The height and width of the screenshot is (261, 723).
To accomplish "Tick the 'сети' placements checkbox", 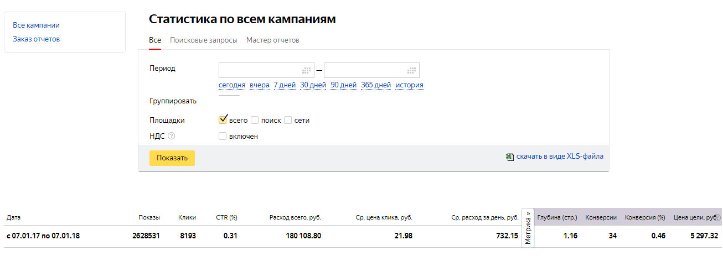I will click(288, 120).
